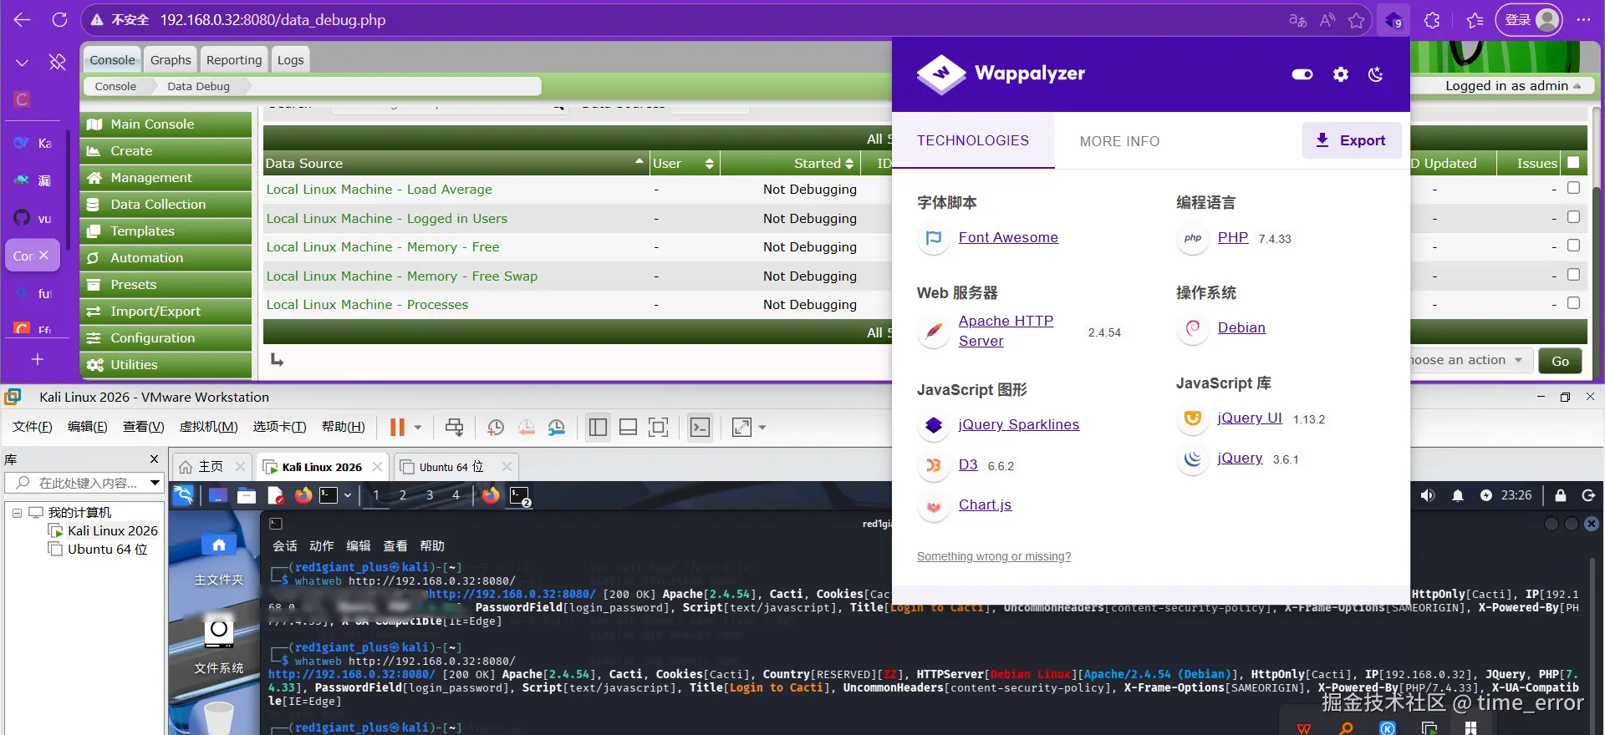The height and width of the screenshot is (735, 1605).
Task: Click the browser back arrow
Action: pos(23,19)
